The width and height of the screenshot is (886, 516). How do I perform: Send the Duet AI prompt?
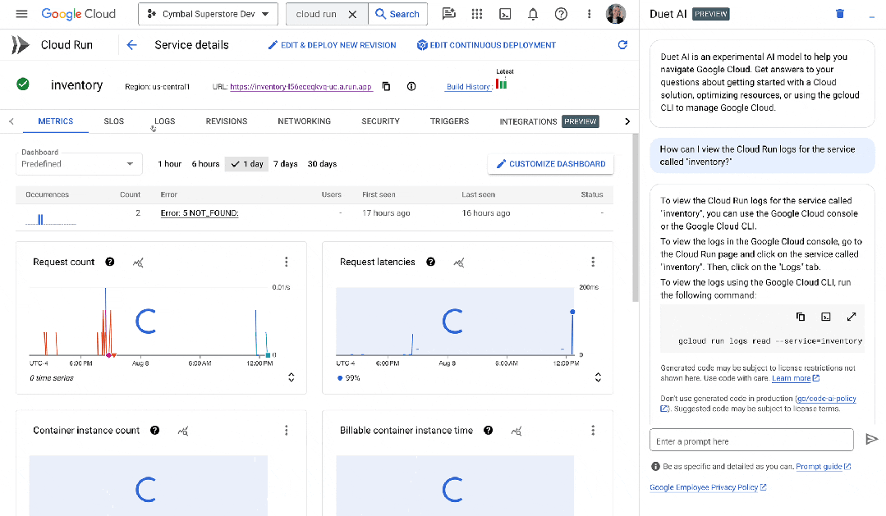click(x=872, y=439)
